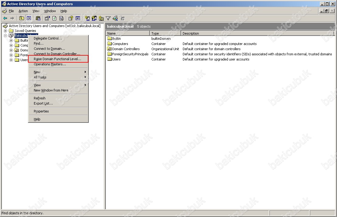Click the Computers folder icon in the list
This screenshot has width=337, height=217.
109,44
